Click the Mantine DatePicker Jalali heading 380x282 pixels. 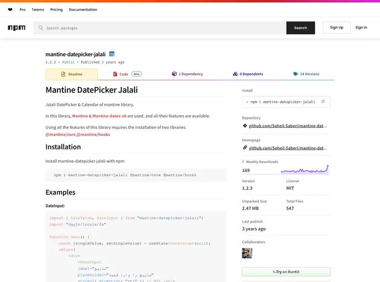coord(92,90)
